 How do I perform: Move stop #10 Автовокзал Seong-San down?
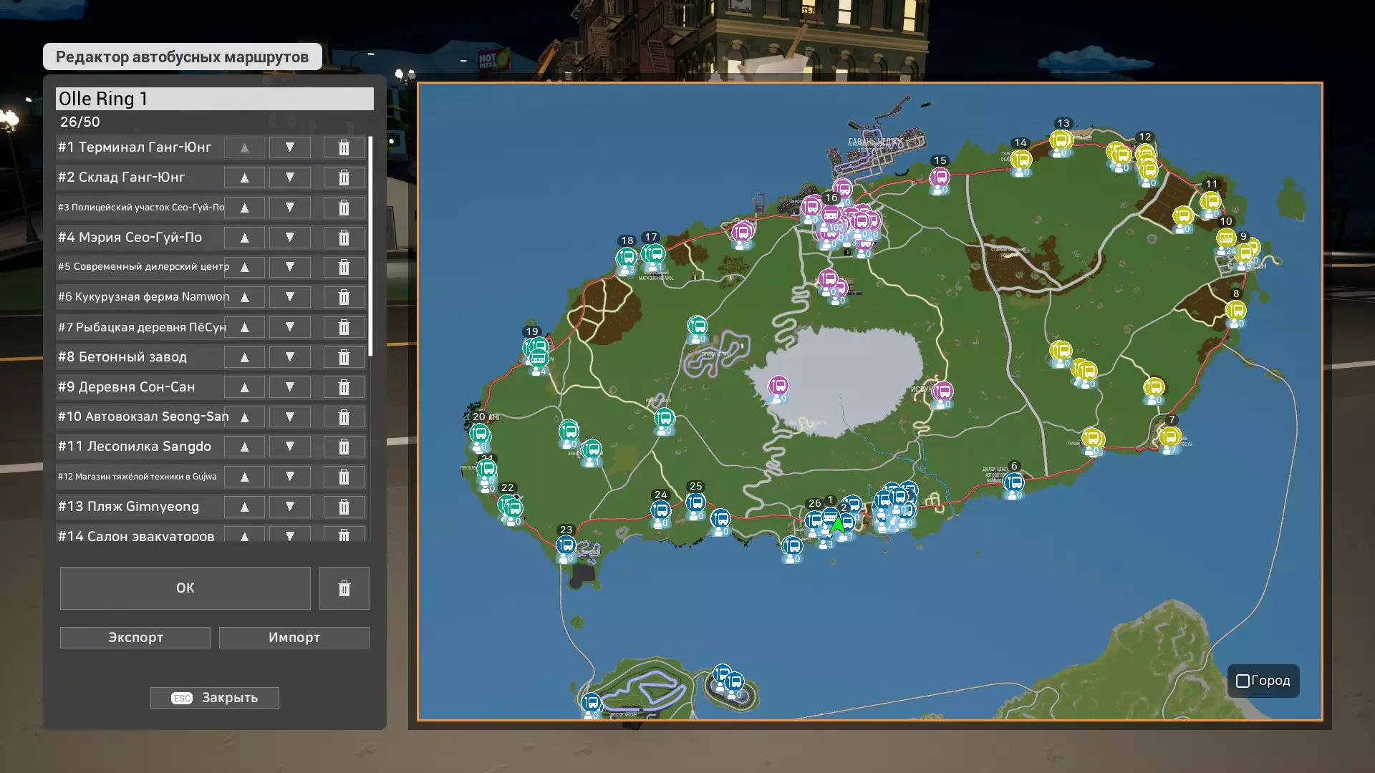pos(289,417)
